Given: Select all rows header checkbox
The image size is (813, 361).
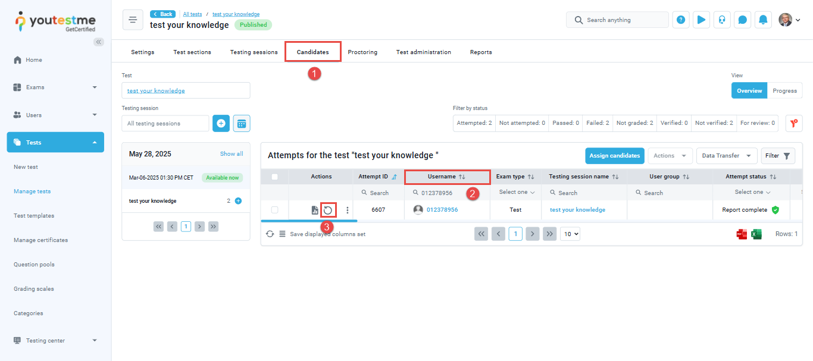Looking at the screenshot, I should (274, 177).
